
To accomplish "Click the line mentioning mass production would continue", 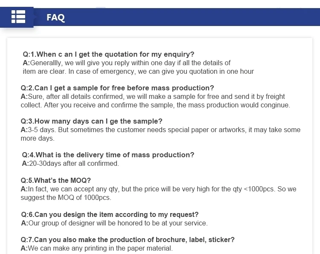I will pos(155,105).
